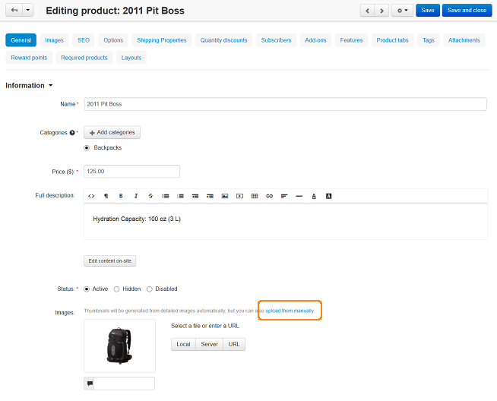Set status to Active

click(87, 289)
